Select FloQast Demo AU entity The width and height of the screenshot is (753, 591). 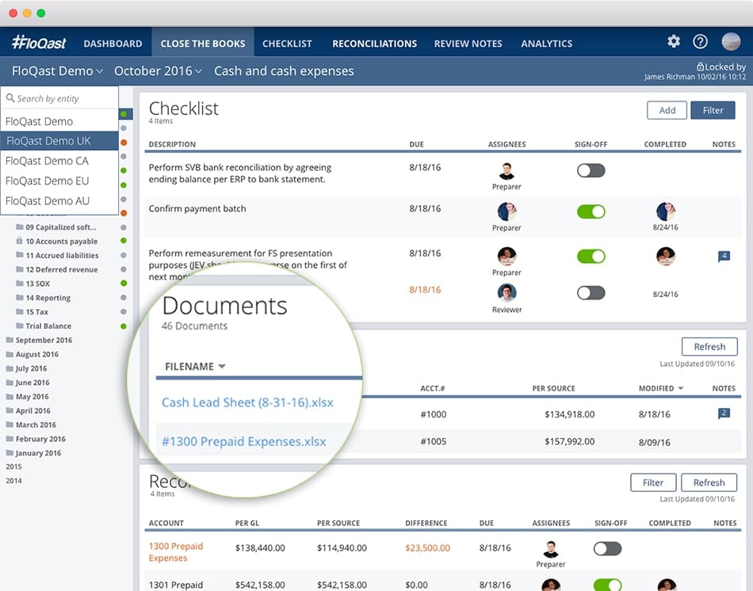(59, 200)
